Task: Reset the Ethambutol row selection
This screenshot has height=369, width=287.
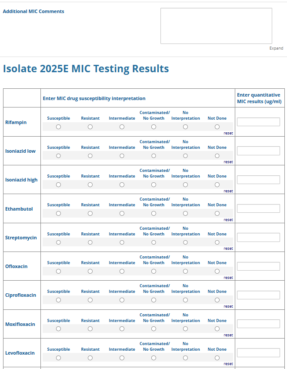Action: click(x=228, y=220)
